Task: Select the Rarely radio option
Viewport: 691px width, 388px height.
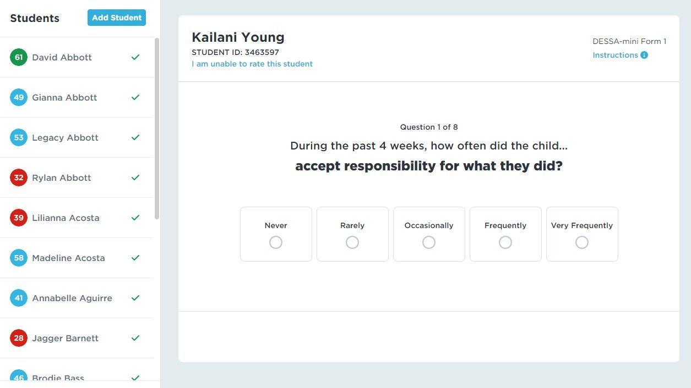Action: pos(352,242)
